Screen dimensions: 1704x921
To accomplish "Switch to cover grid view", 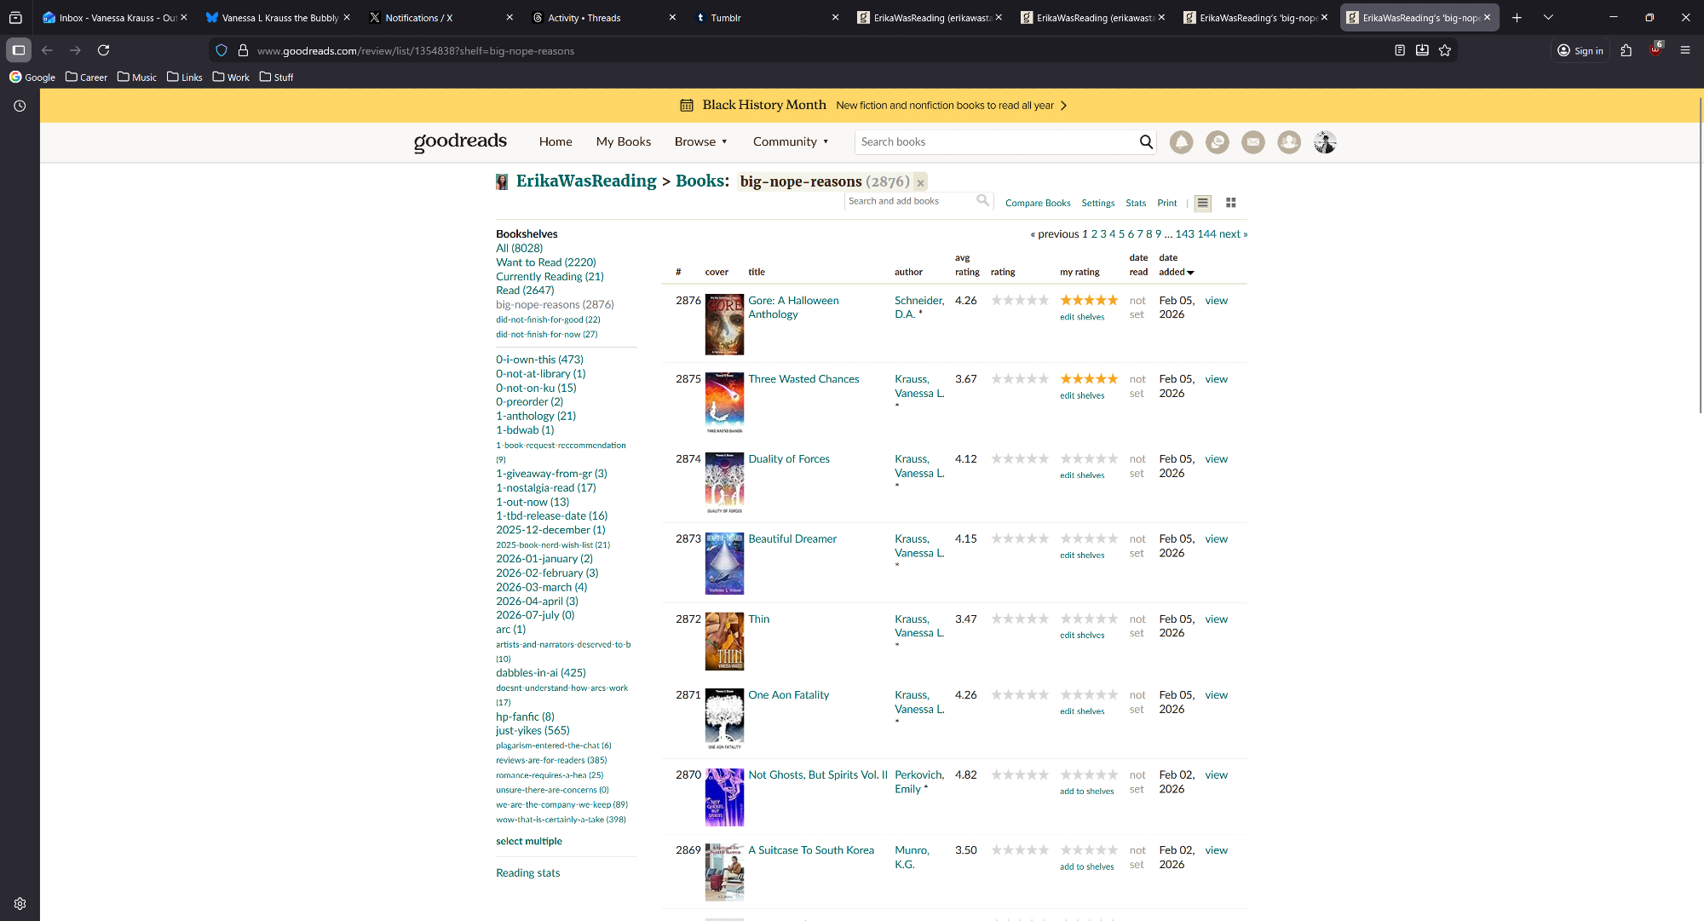I will [x=1230, y=203].
